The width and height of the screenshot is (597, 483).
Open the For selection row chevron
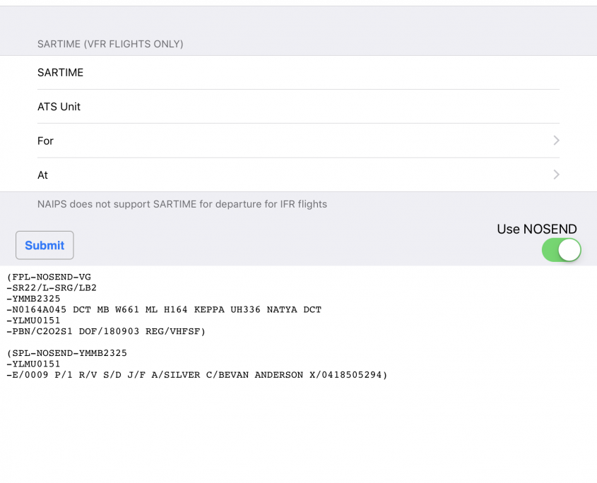pos(556,141)
